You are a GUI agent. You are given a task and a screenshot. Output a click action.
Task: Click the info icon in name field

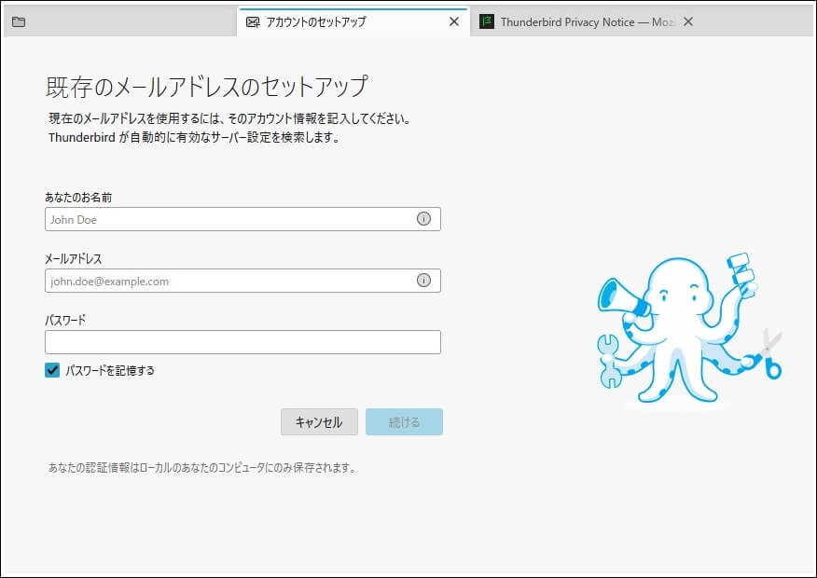(423, 219)
